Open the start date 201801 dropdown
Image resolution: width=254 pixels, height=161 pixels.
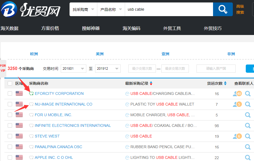click(73, 69)
